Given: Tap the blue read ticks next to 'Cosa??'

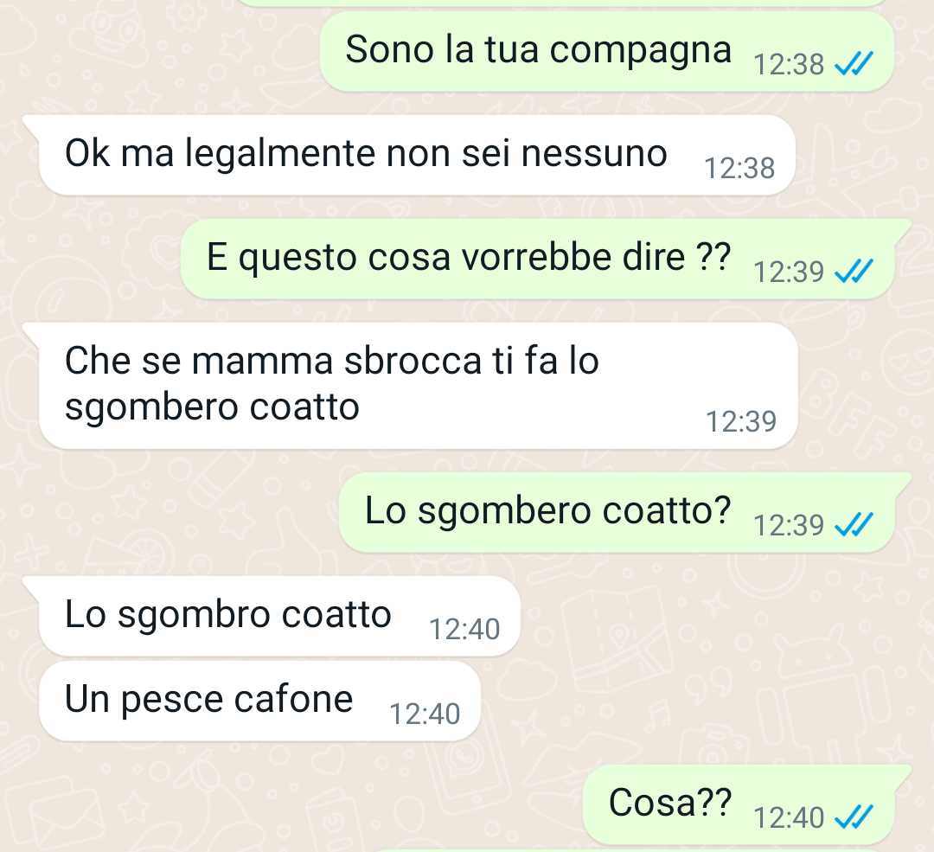Looking at the screenshot, I should (x=854, y=817).
